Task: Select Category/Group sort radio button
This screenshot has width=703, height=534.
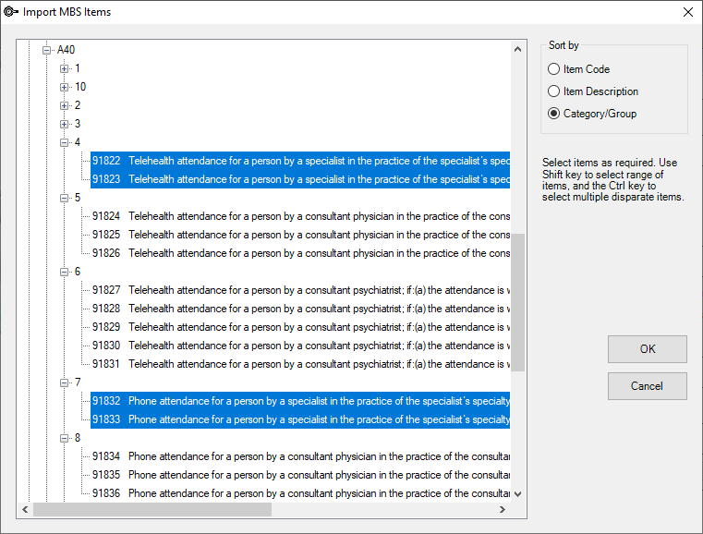Action: click(x=592, y=114)
